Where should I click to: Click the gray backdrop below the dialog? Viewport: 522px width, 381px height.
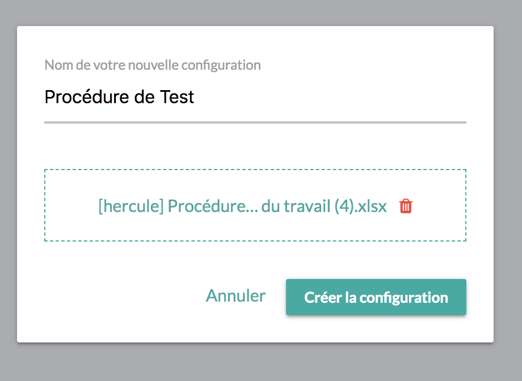[x=255, y=363]
